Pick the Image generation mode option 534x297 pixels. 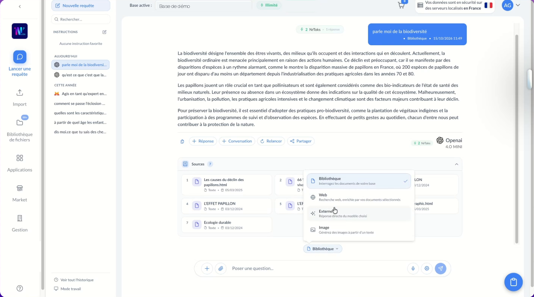tap(359, 230)
